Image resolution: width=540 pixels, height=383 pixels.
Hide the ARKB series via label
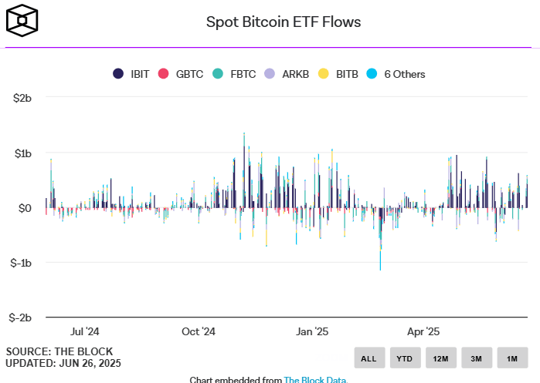[x=295, y=74]
